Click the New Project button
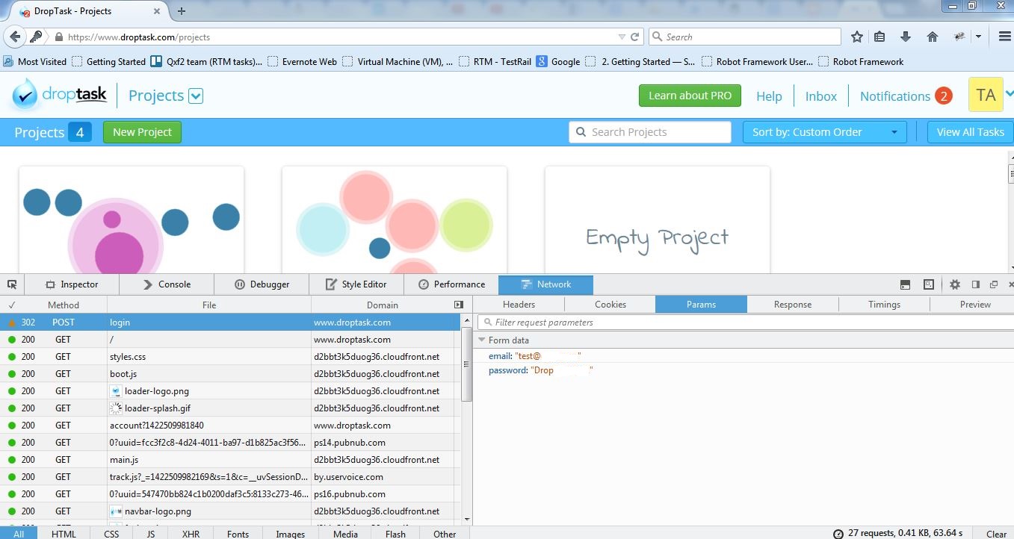Viewport: 1014px width, 539px height. 142,132
